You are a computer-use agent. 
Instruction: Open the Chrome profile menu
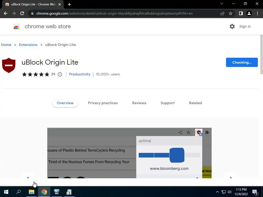[x=249, y=13]
